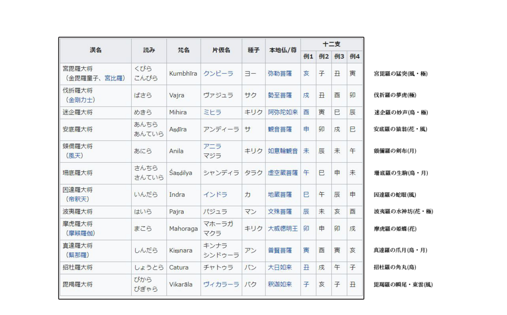Select the Mahoraga cell
The width and height of the screenshot is (507, 315).
click(x=183, y=228)
